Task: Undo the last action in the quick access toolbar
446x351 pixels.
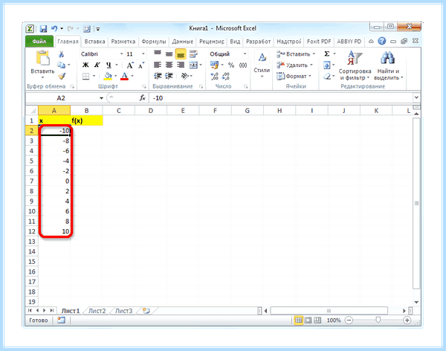Action: (54, 28)
